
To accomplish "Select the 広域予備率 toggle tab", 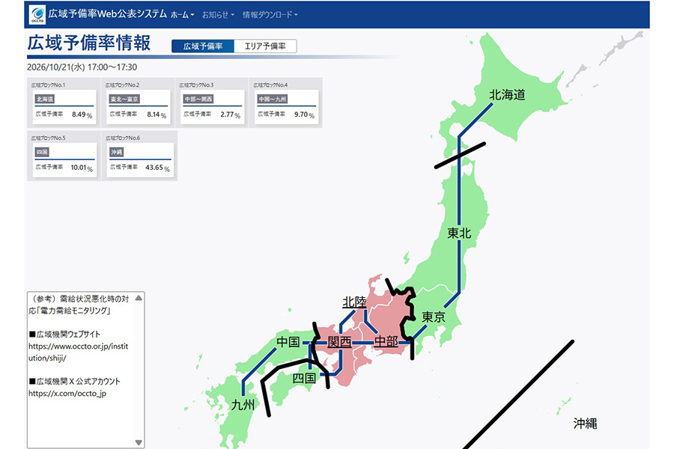I will tap(203, 46).
